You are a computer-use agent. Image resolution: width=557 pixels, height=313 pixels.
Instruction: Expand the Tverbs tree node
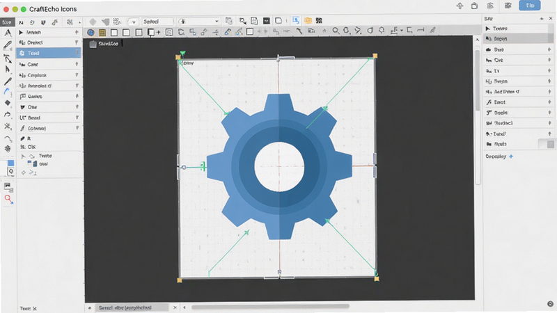(x=23, y=156)
